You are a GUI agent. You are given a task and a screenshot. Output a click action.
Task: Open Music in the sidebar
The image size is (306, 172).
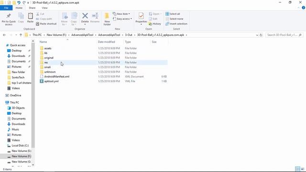[x=15, y=129]
